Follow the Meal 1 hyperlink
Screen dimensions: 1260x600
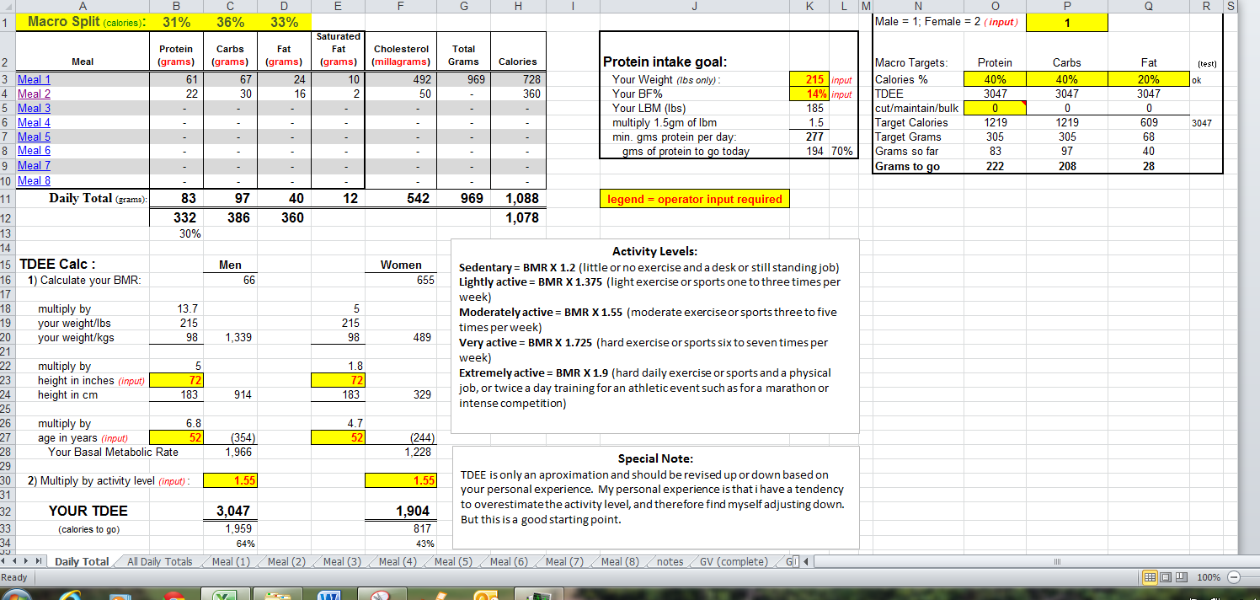tap(34, 79)
